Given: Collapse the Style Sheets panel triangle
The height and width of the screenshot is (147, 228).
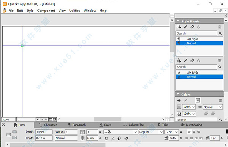Looking at the screenshot, I should [x=178, y=21].
